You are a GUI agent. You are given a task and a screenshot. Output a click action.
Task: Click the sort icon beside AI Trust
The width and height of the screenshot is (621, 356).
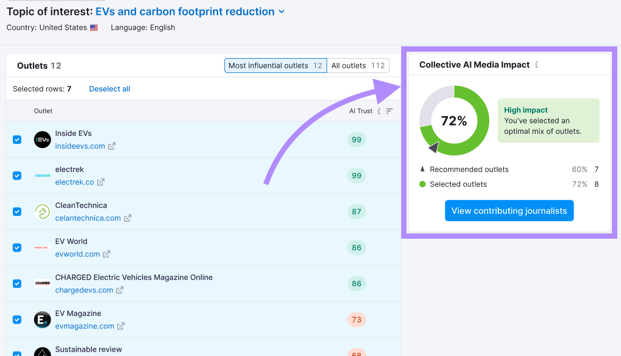click(x=389, y=111)
